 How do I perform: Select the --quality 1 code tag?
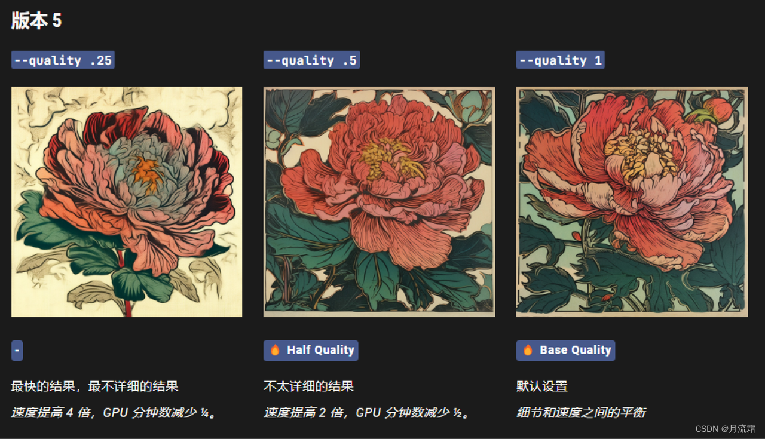560,60
